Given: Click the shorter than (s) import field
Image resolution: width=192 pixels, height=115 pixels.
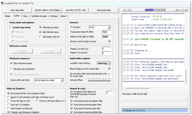Looking at the screenshot, I should [x=109, y=93].
